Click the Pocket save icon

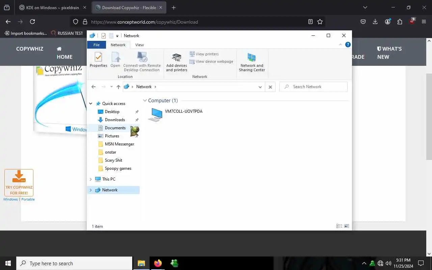pos(363,22)
